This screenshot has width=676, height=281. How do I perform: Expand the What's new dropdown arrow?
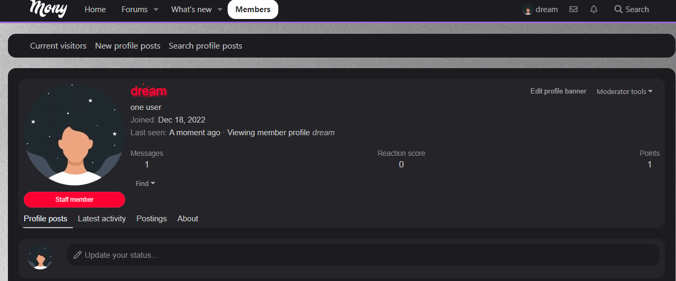[220, 10]
